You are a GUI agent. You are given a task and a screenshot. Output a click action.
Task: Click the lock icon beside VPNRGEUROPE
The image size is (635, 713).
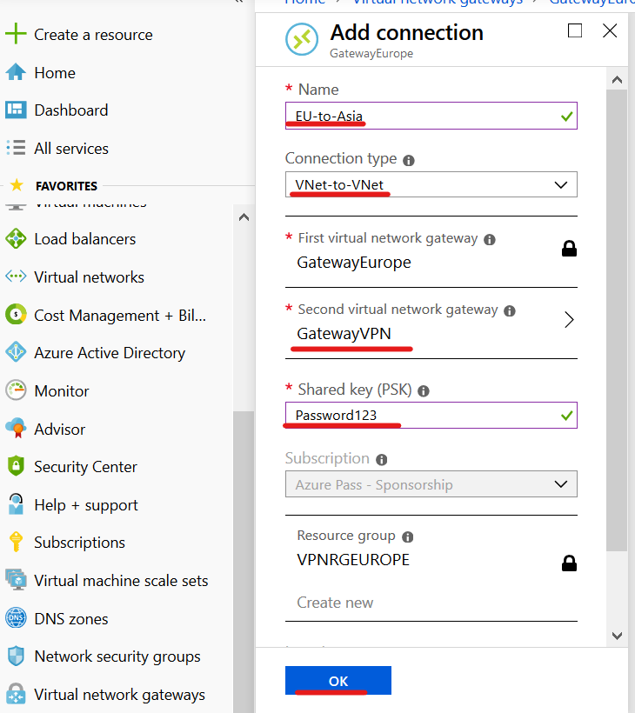click(x=569, y=563)
